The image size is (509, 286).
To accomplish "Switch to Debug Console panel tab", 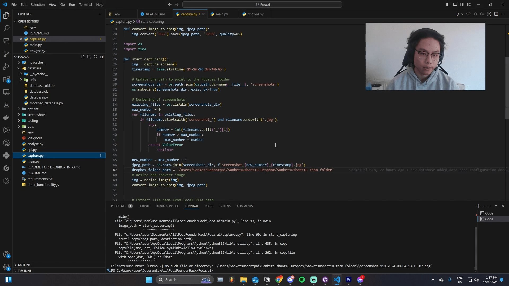I will click(167, 206).
